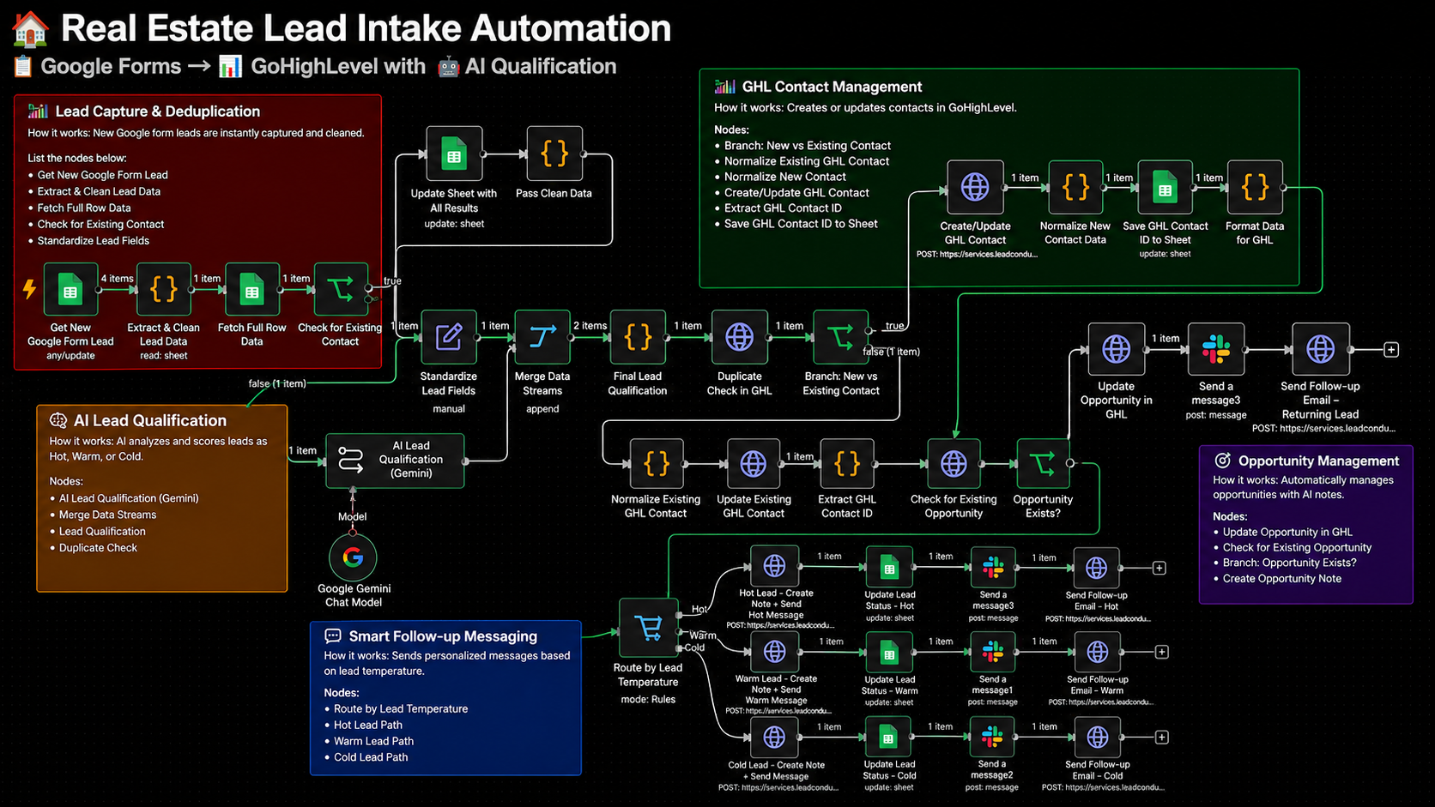
Task: Open the Google Gemini Chat Model node
Action: (353, 557)
